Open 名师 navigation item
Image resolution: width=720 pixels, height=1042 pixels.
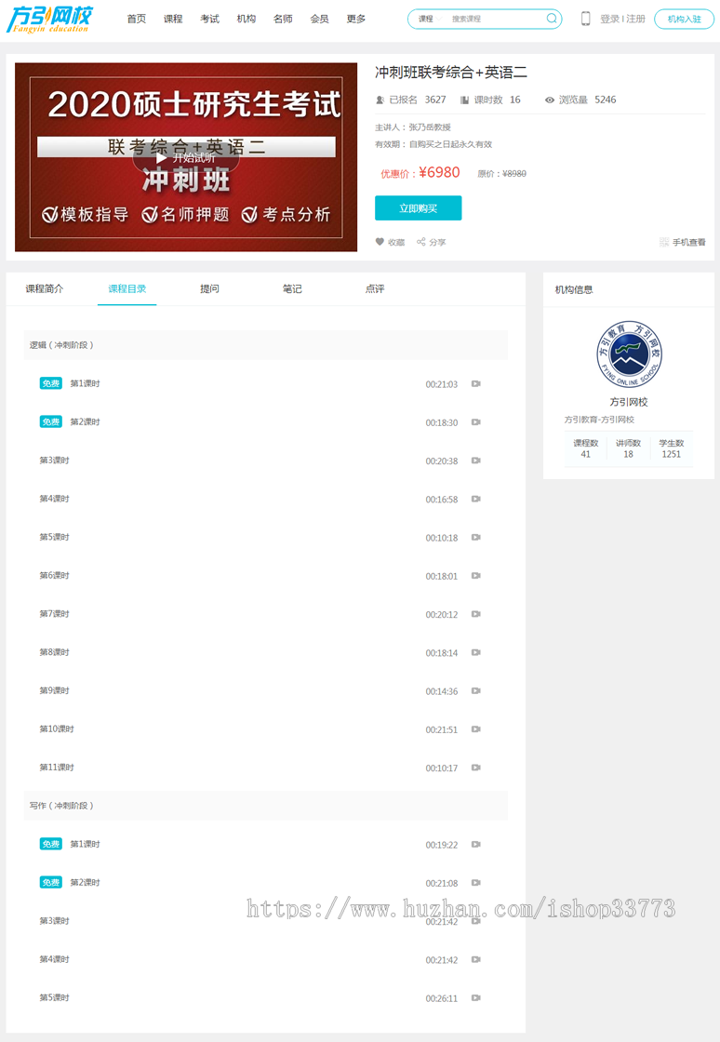point(283,19)
